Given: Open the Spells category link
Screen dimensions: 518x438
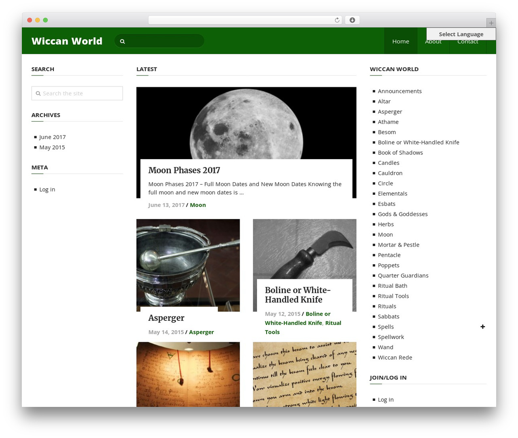Looking at the screenshot, I should tap(386, 326).
